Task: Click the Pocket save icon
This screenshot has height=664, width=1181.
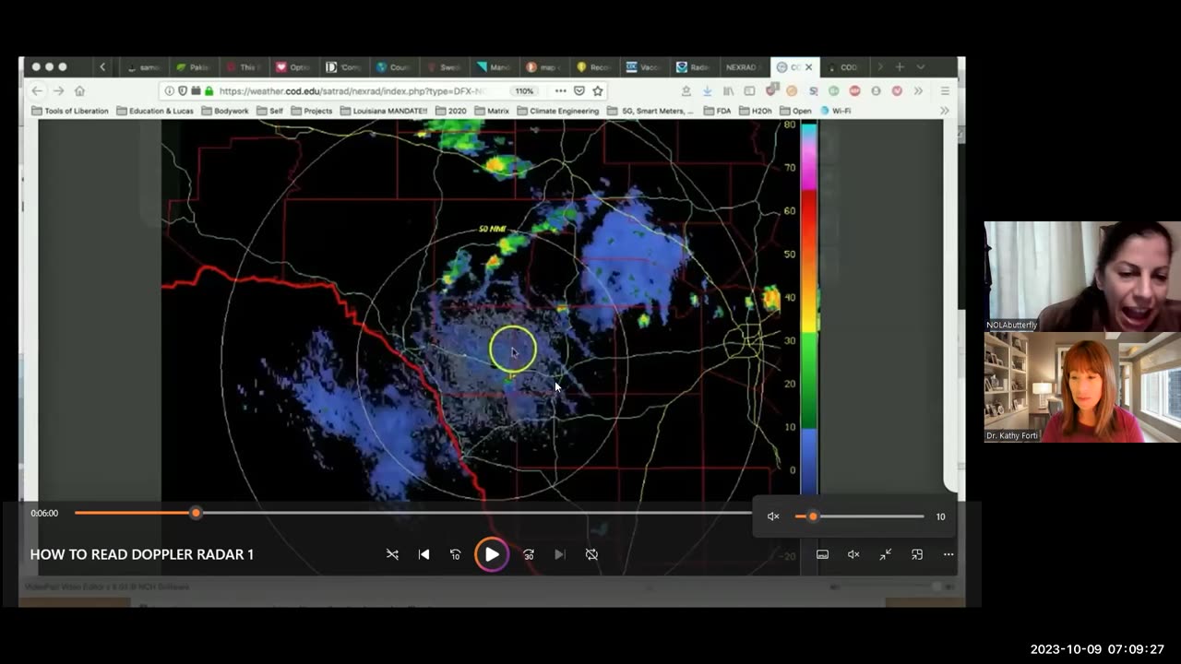Action: [579, 91]
